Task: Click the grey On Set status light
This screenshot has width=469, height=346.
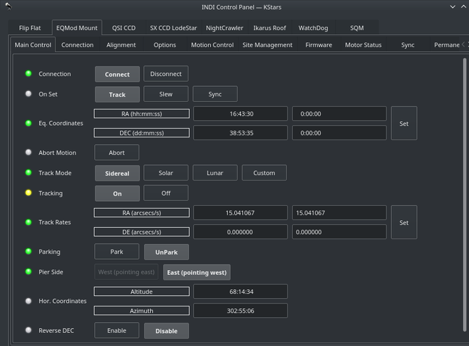Action: 28,94
